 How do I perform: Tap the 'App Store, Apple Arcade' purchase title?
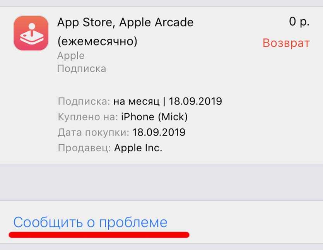point(125,22)
